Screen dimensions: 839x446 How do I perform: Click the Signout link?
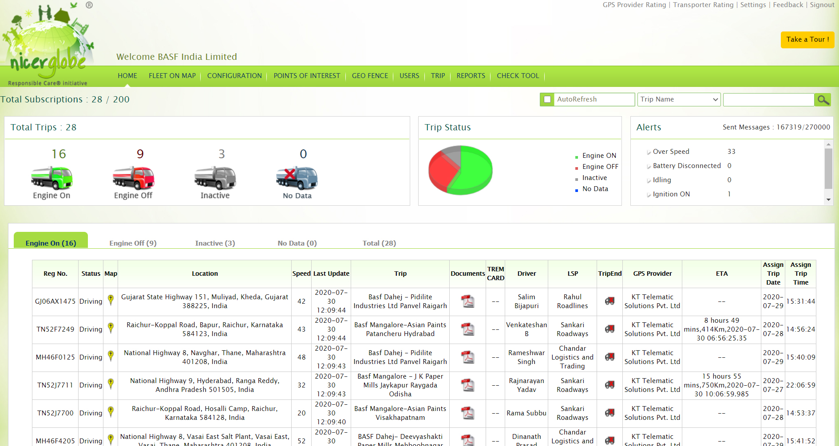pyautogui.click(x=822, y=5)
